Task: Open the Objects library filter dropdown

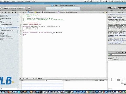Action: point(117,55)
